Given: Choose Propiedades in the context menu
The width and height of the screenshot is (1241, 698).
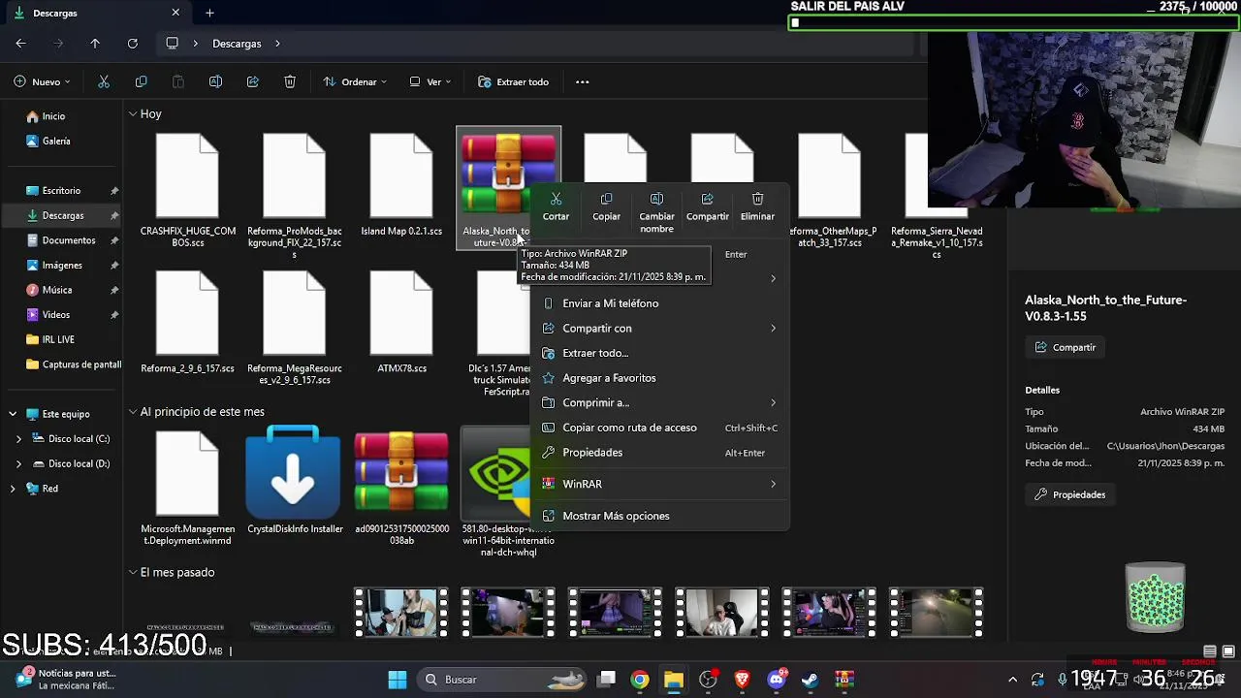Looking at the screenshot, I should pos(660,453).
